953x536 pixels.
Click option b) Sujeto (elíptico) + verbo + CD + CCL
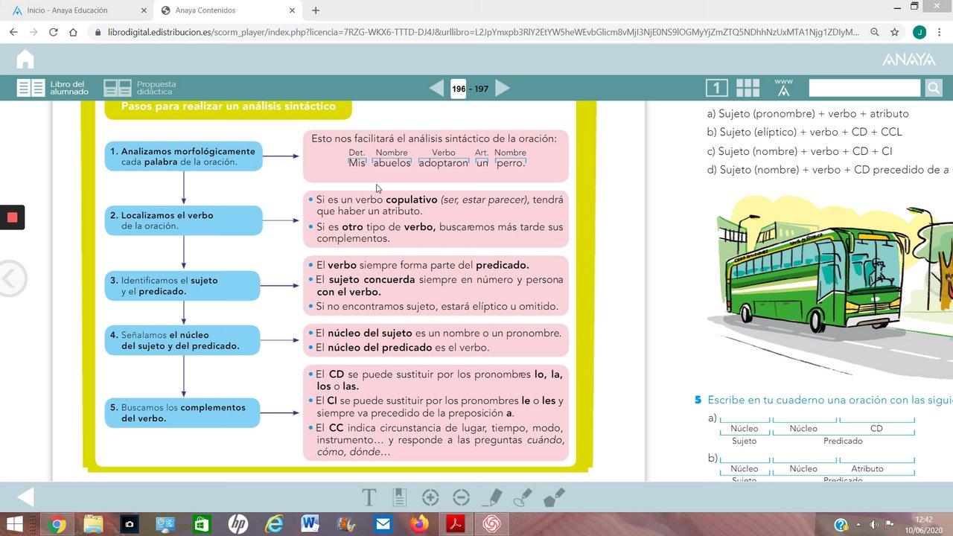coord(804,132)
